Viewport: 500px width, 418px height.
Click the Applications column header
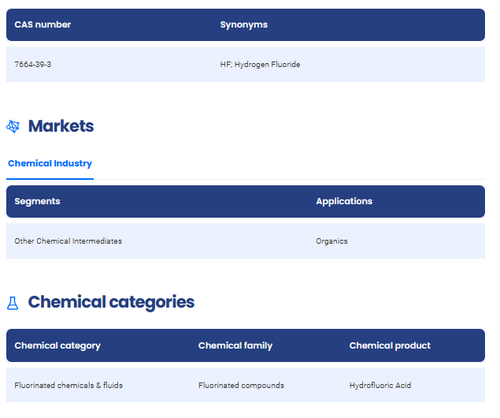click(x=344, y=201)
